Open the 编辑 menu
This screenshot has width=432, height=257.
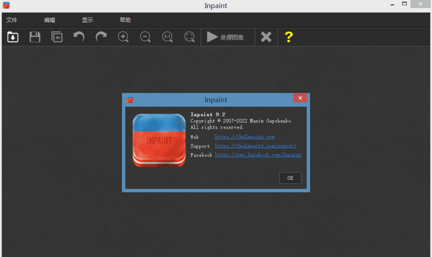[x=50, y=20]
